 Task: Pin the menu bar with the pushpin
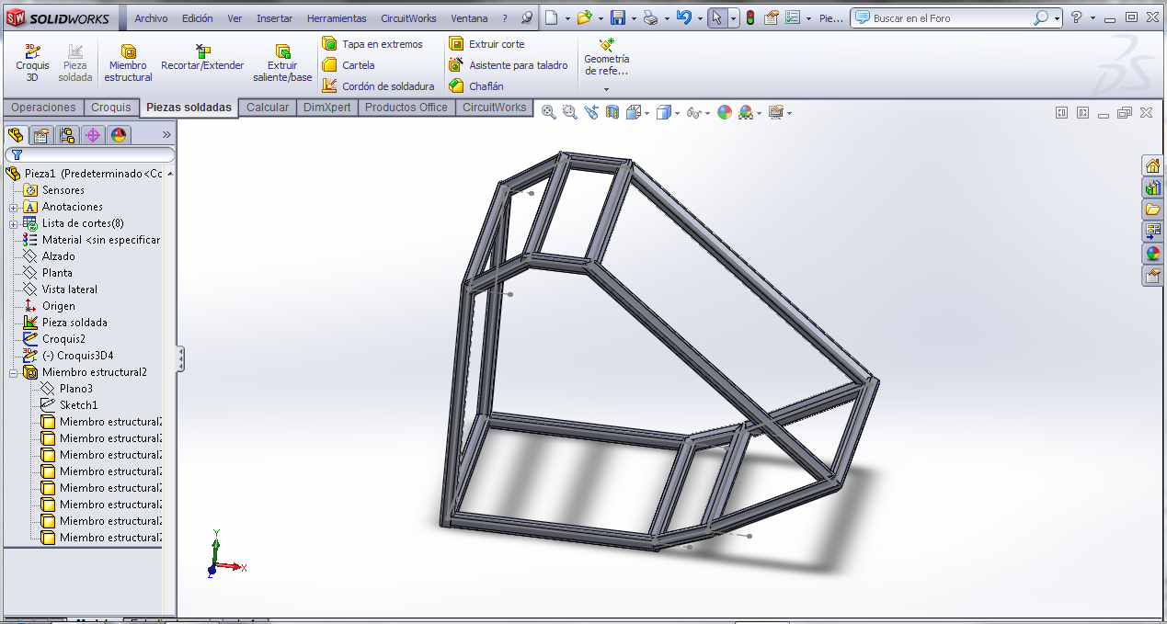click(527, 17)
